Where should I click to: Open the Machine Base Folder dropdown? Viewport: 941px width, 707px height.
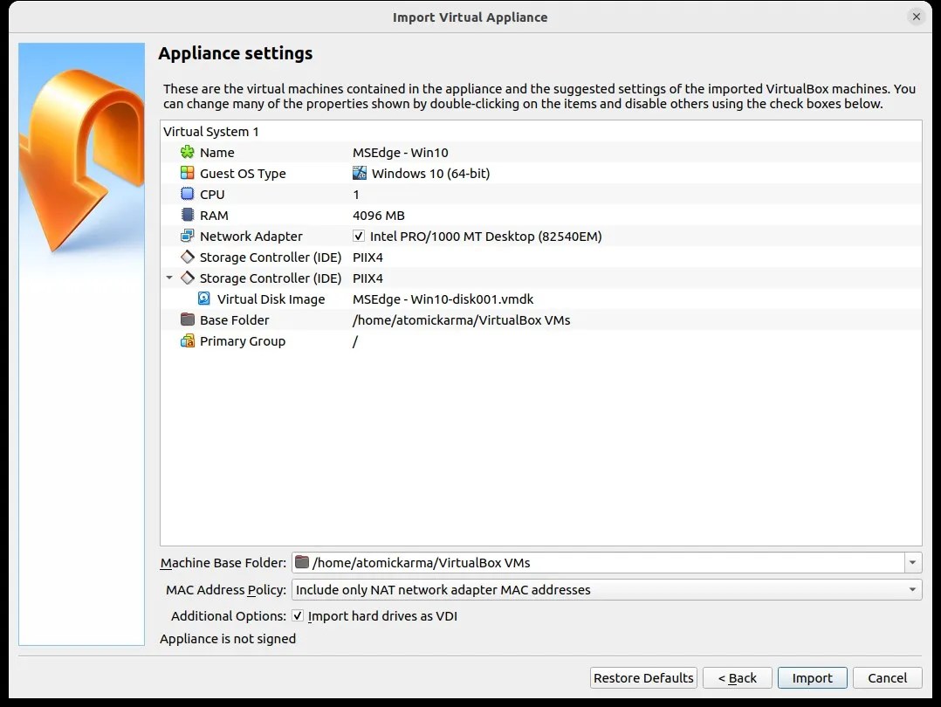[x=911, y=562]
